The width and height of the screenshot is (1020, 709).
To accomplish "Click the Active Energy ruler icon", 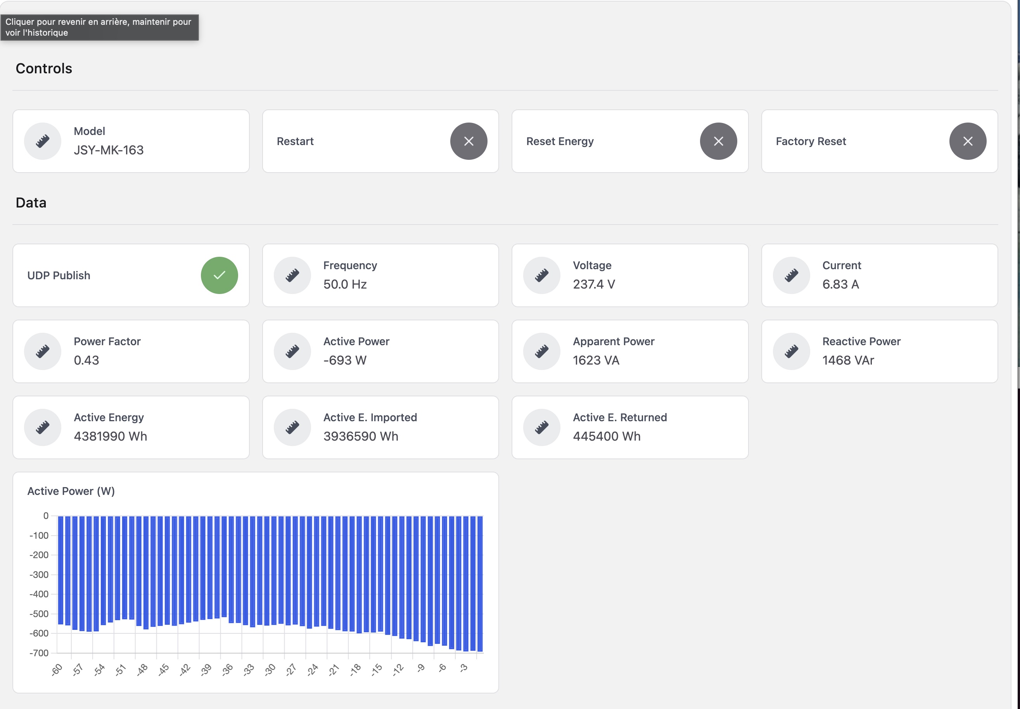I will point(43,427).
